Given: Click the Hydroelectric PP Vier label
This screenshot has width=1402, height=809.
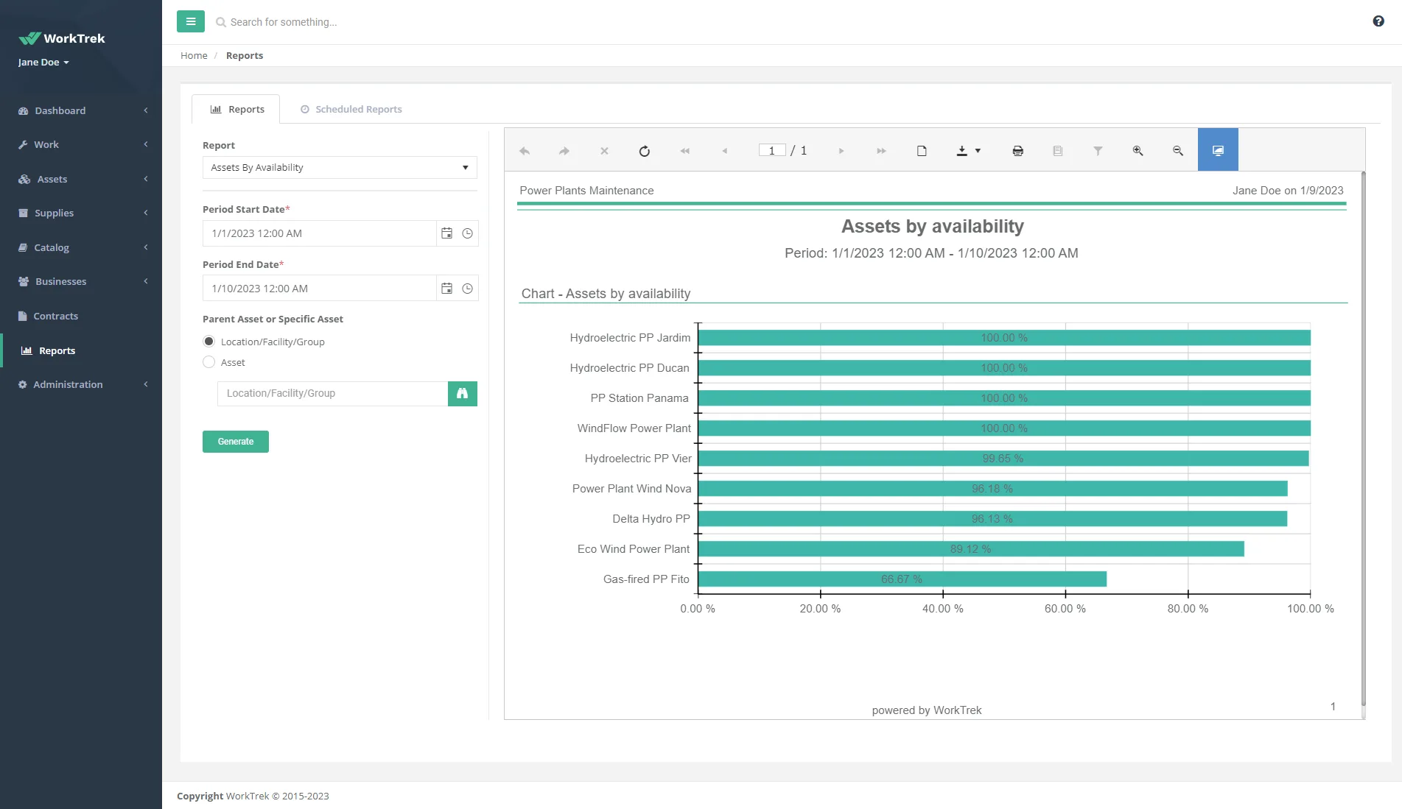Looking at the screenshot, I should click(x=639, y=459).
